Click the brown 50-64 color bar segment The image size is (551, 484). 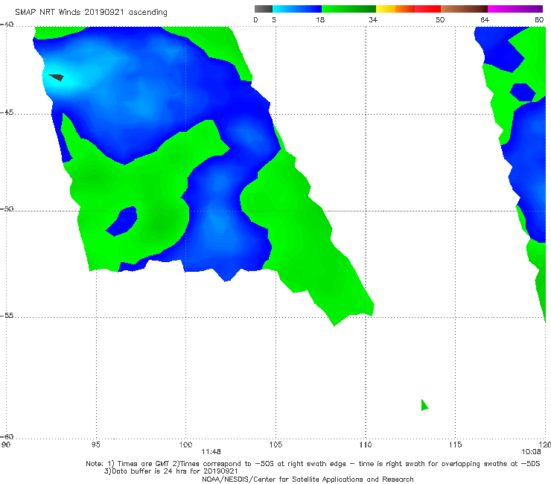464,9
